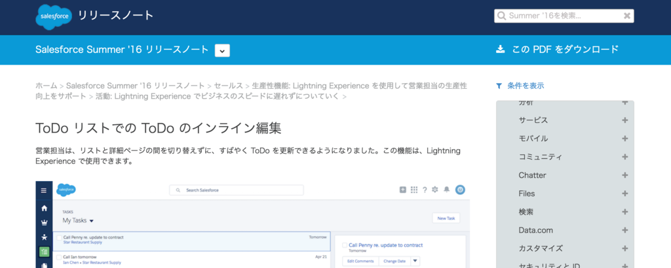Click the Ian Chen link
The image size is (671, 268).
[x=71, y=263]
